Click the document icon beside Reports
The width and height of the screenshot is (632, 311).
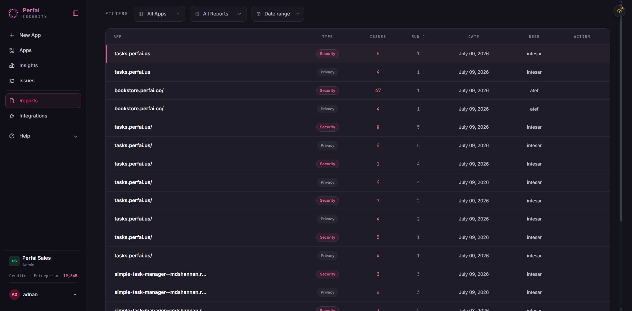[x=12, y=101]
